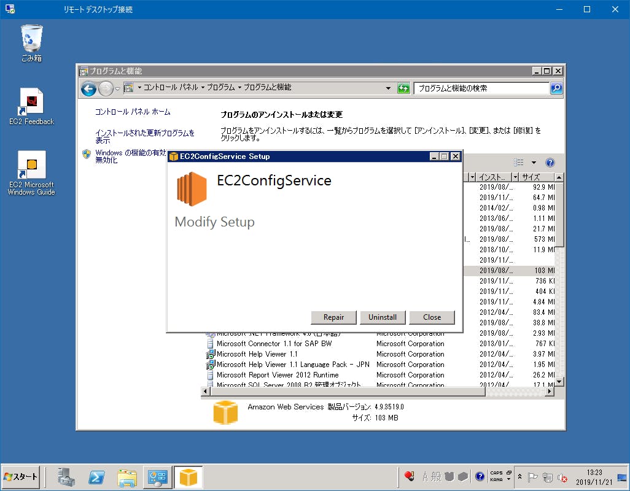Click the 般 conversion mode indicator
The image size is (630, 491).
point(437,476)
